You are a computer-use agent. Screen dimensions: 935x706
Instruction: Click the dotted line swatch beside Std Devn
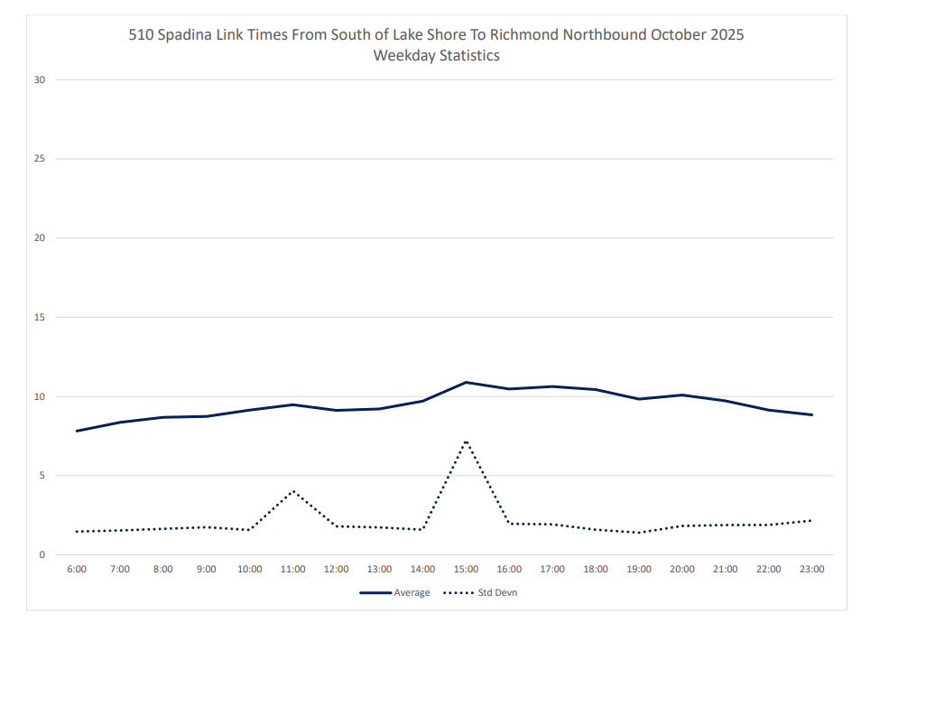(458, 593)
